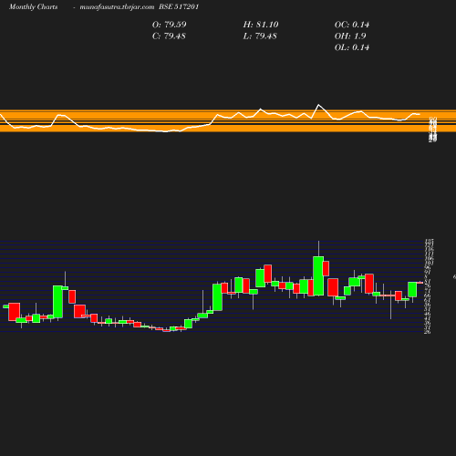Click the 'OH: 1.9' value

(350, 36)
